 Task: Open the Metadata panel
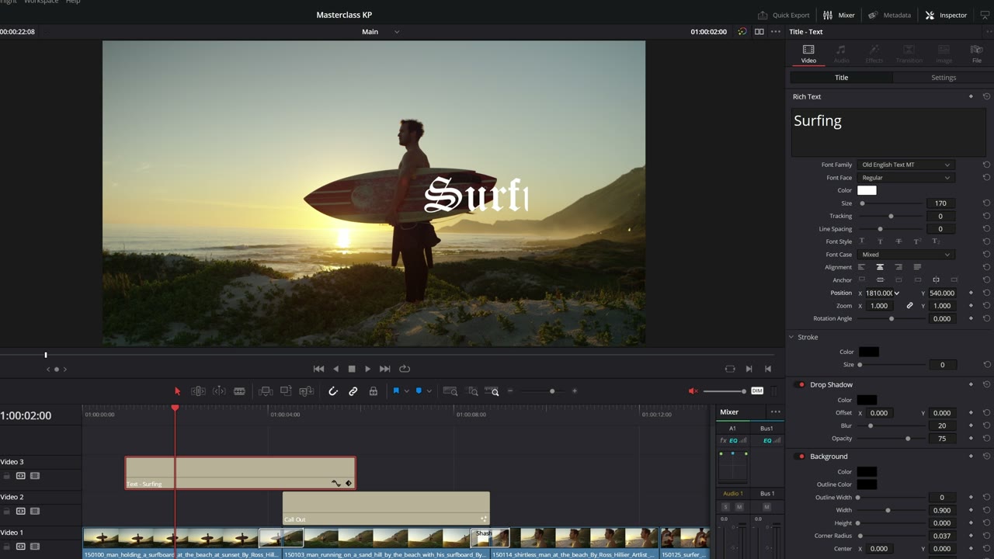tap(890, 15)
